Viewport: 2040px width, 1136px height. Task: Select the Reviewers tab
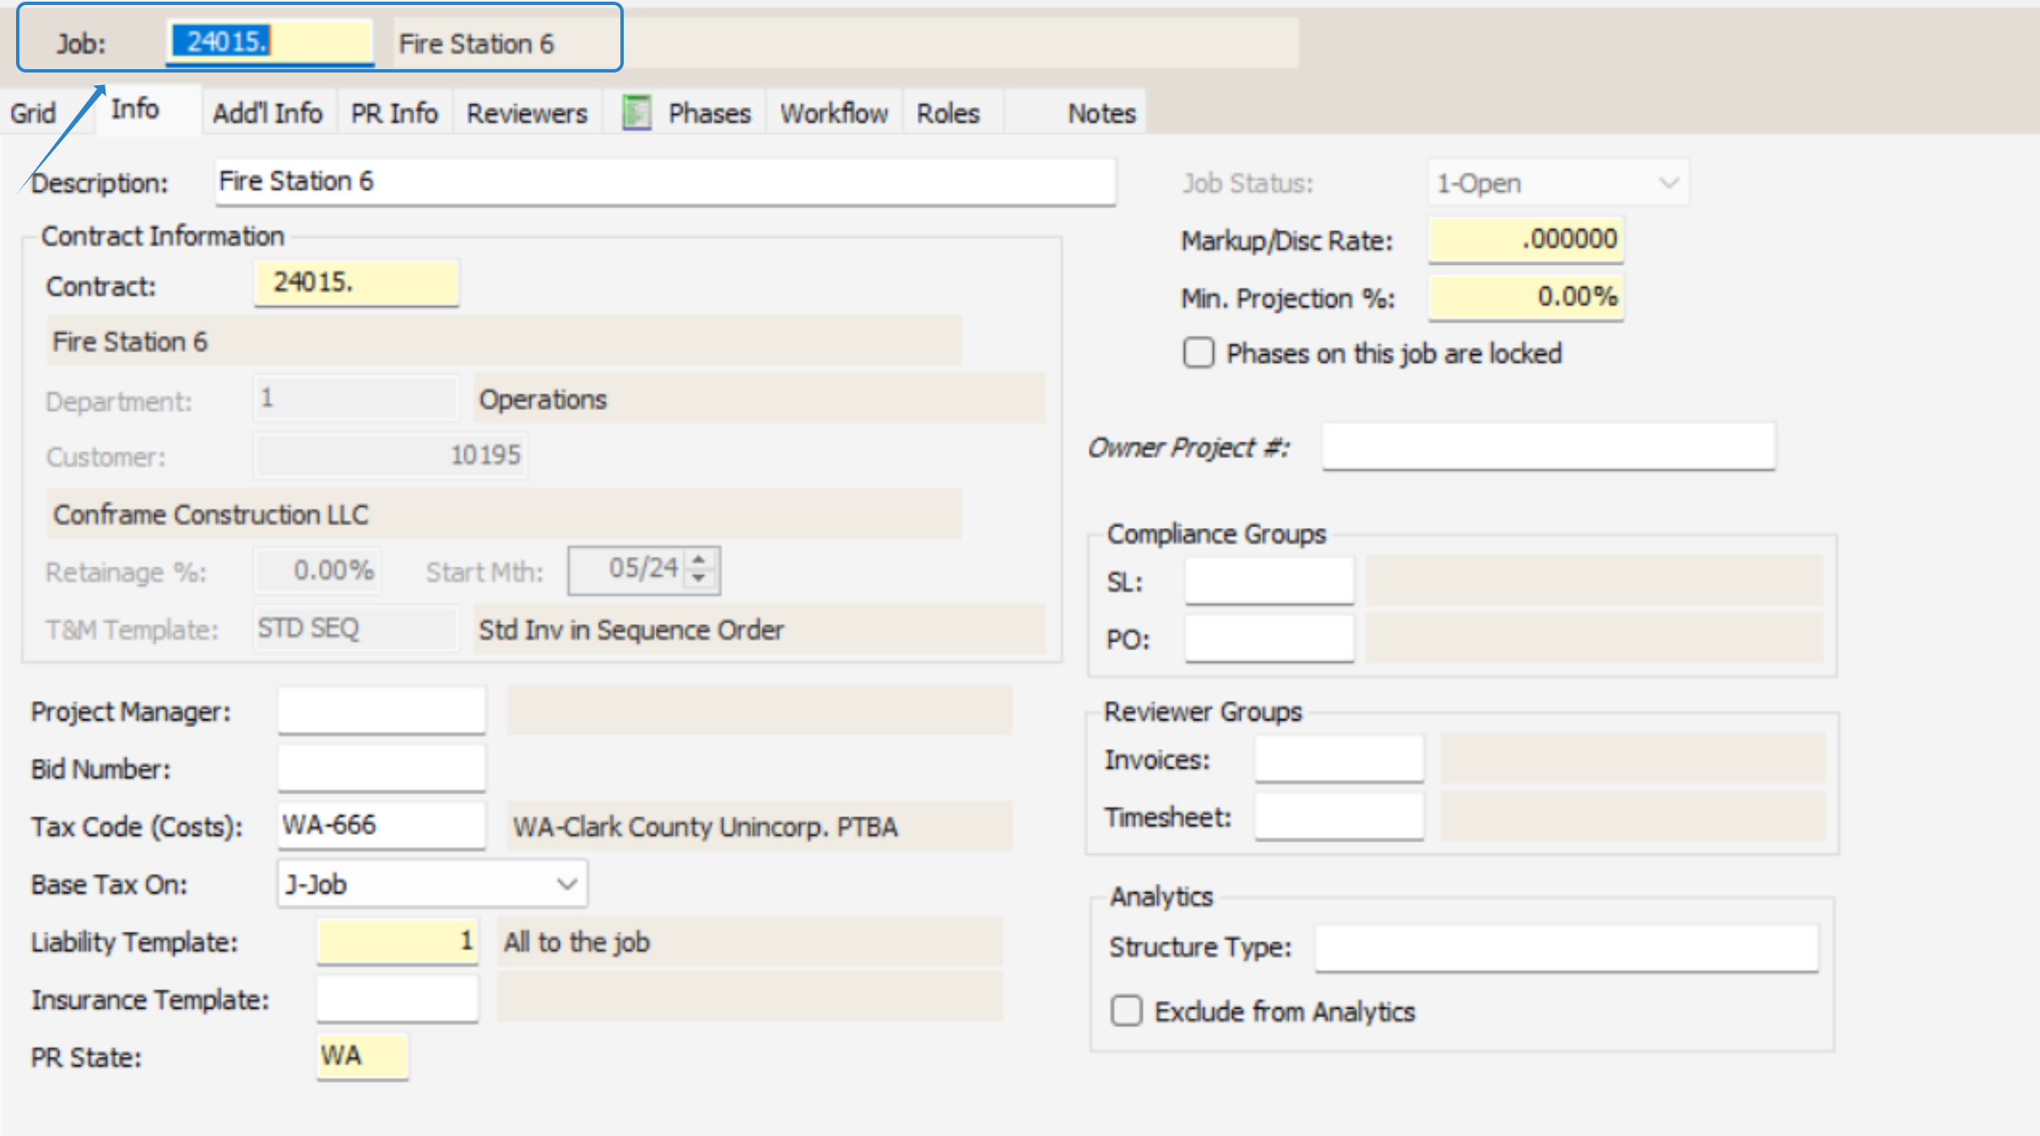pos(527,113)
